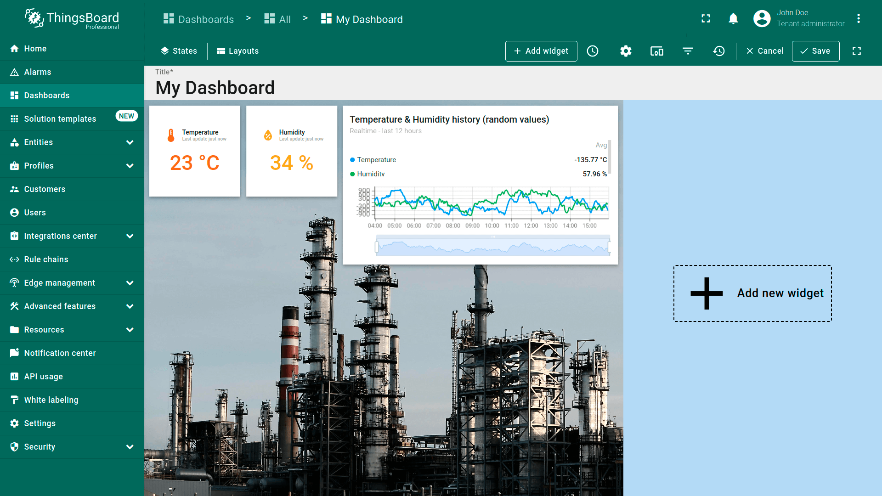
Task: Toggle Temperature series in chart legend
Action: 376,160
